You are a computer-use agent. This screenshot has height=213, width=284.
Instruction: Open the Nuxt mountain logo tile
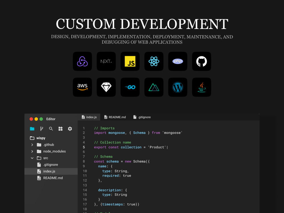click(x=154, y=87)
